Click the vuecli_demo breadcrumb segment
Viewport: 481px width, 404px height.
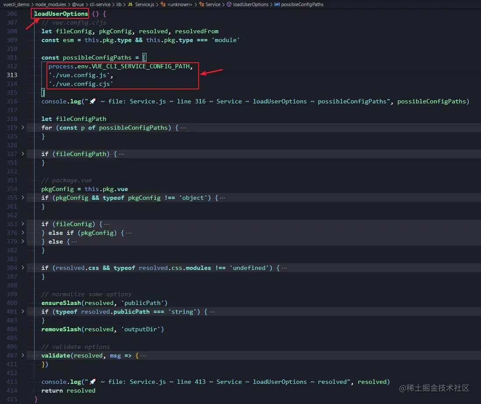pos(16,4)
